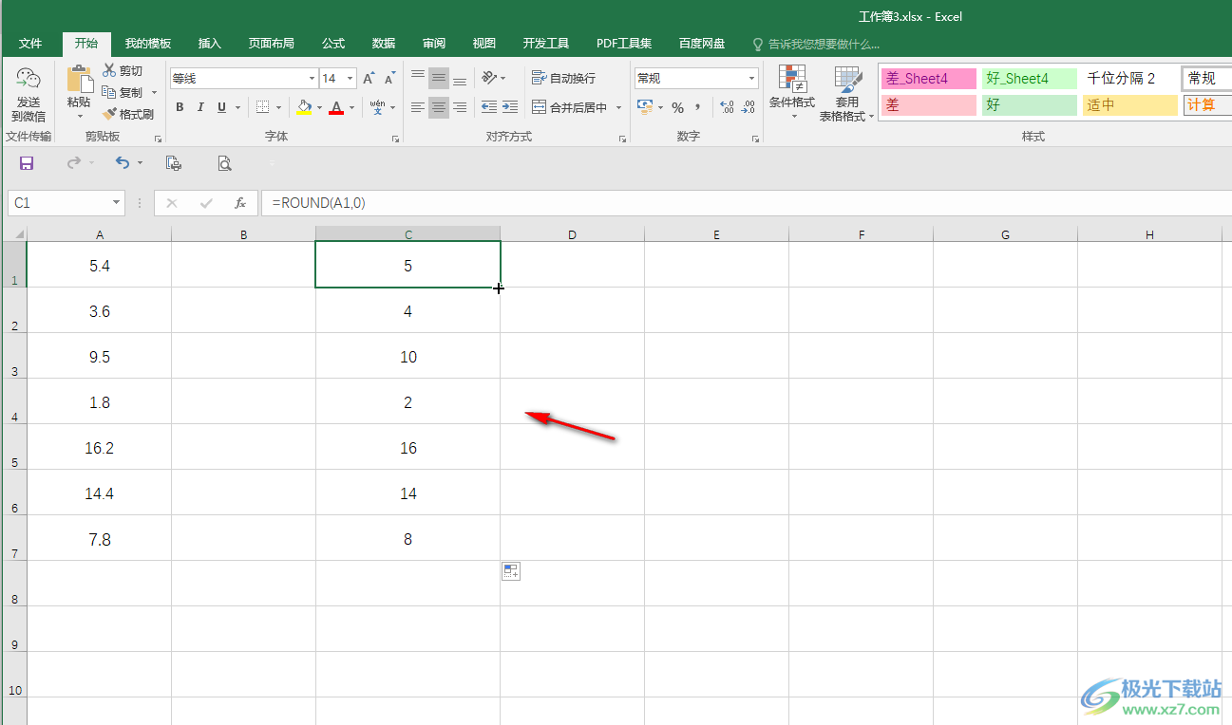1232x725 pixels.
Task: Toggle Wrap Text (自动换行)
Action: pos(564,78)
